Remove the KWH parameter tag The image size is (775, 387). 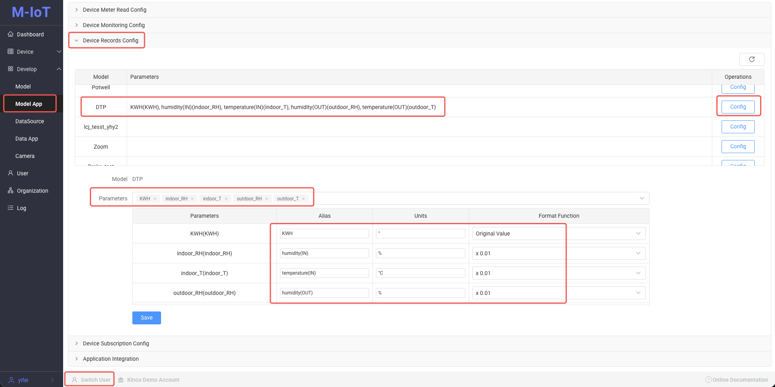[x=155, y=199]
